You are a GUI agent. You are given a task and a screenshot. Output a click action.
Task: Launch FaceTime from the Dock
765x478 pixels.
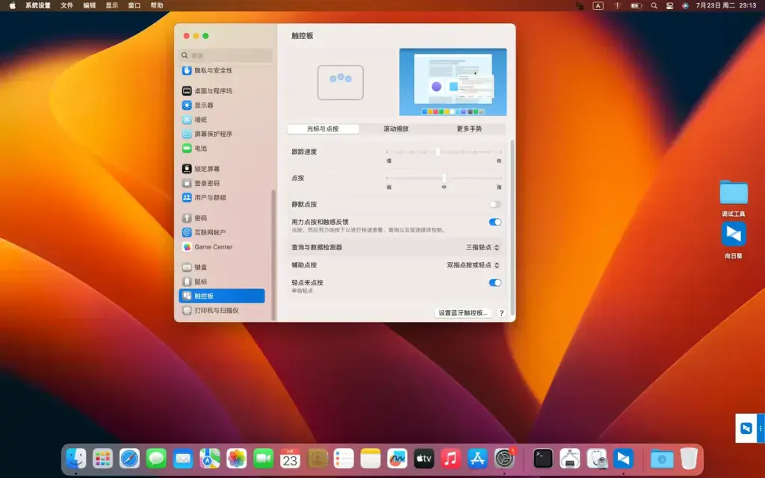(x=264, y=459)
